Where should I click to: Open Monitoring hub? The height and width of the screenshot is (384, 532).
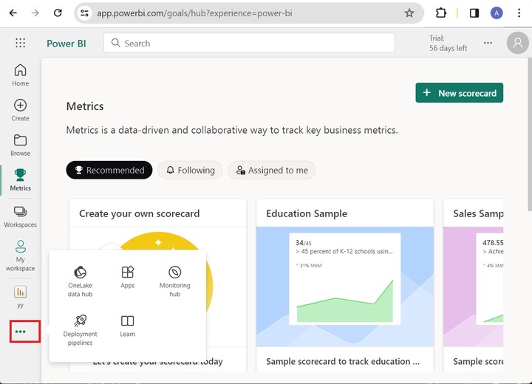point(174,272)
